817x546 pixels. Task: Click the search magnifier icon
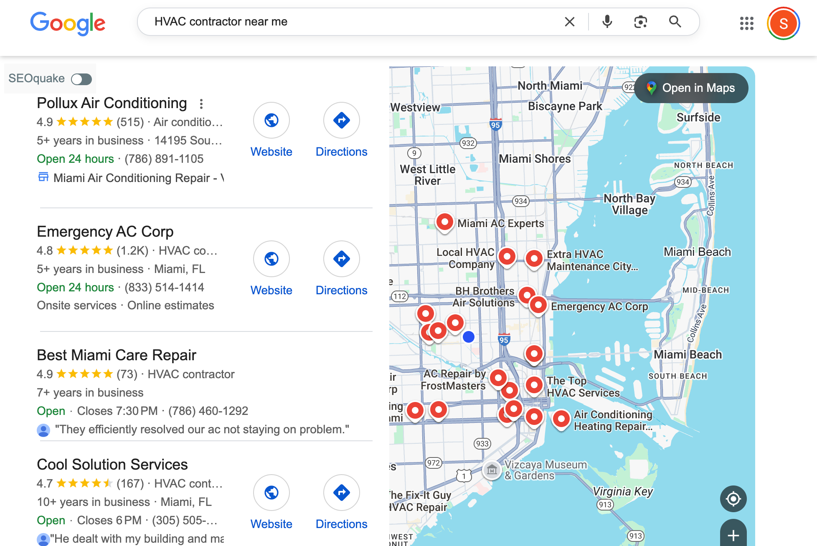(675, 21)
